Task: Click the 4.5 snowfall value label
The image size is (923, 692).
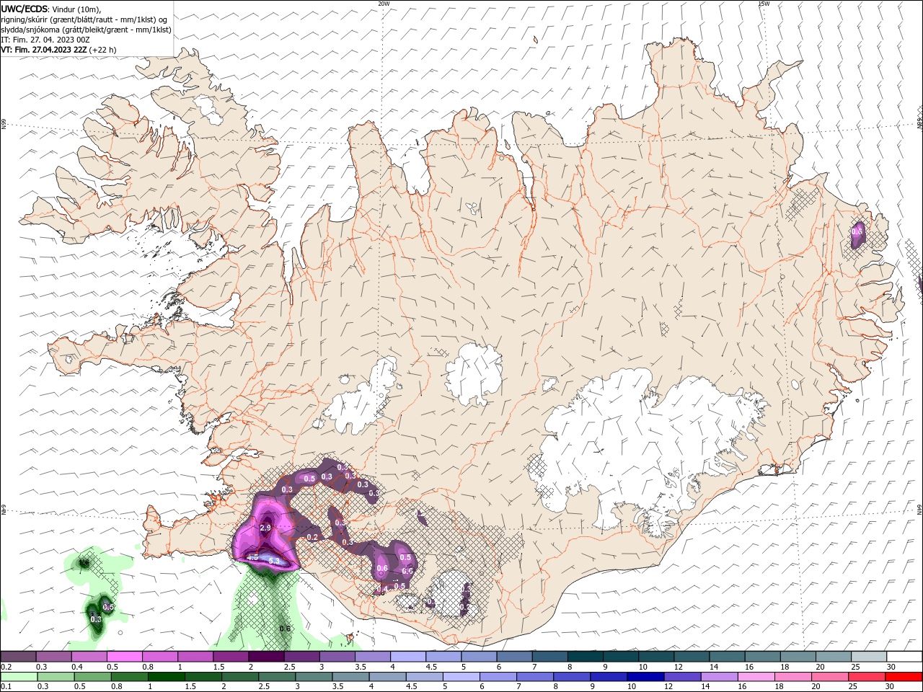Action: [253, 557]
